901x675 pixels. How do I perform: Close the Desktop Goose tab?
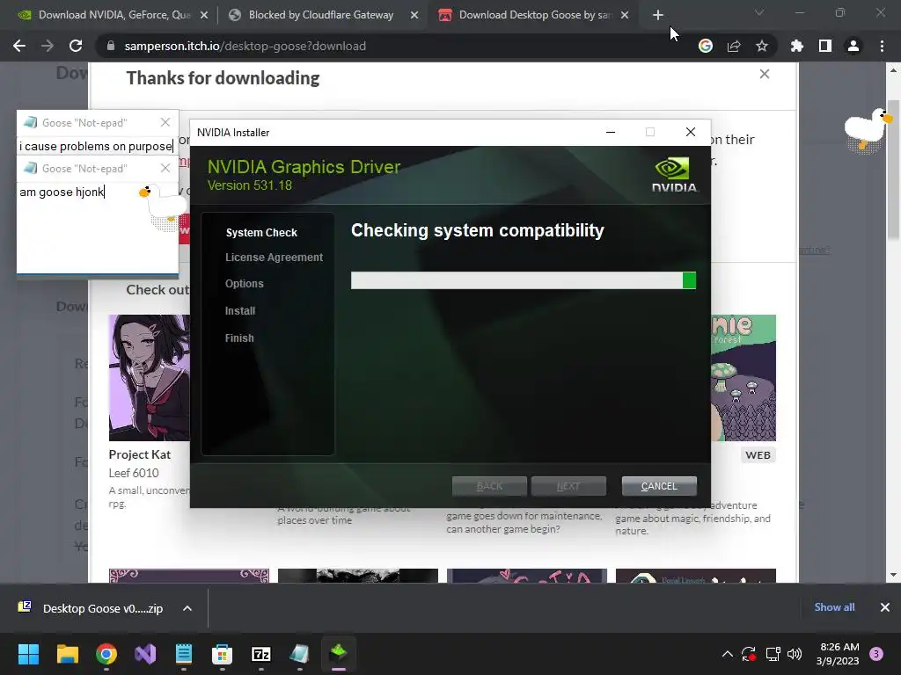click(x=625, y=15)
